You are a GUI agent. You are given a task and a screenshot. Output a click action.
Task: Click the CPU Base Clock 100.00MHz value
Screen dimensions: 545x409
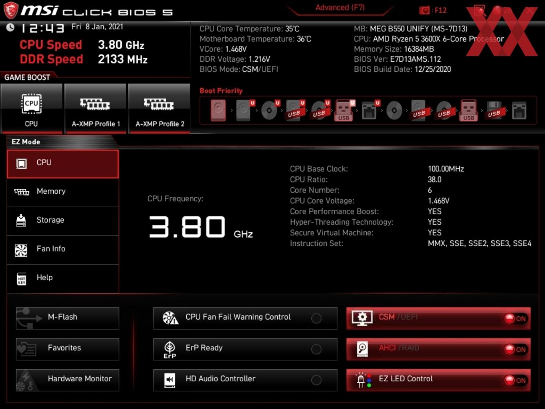tap(446, 169)
